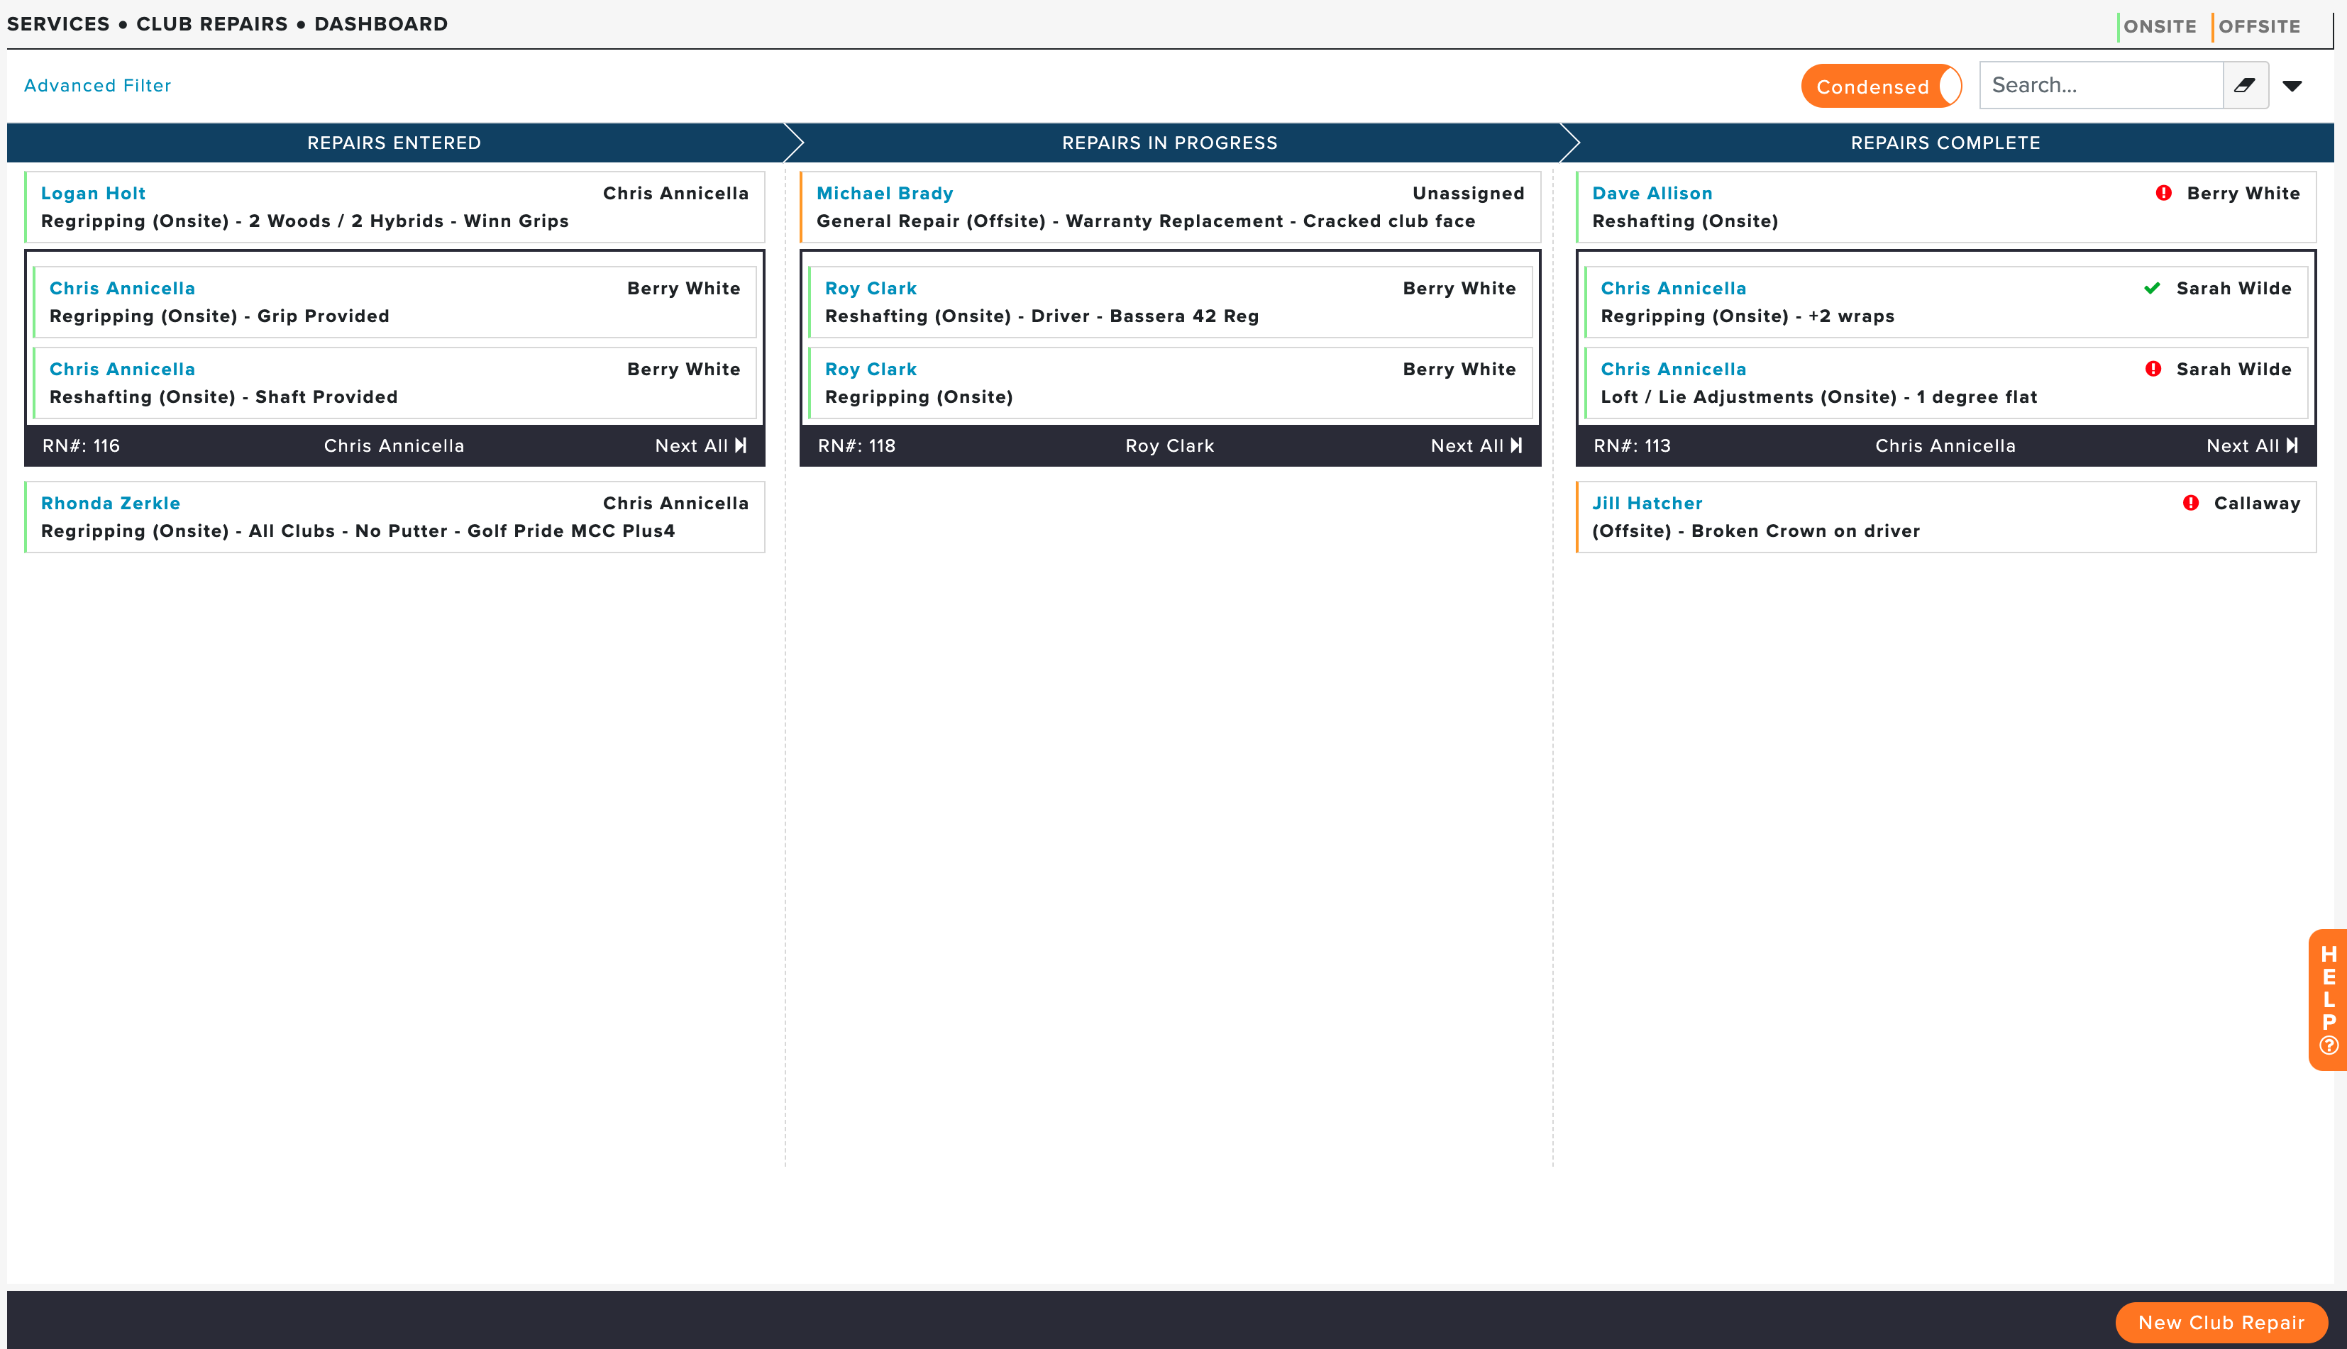Viewport: 2347px width, 1349px height.
Task: Open Roy Clark link on Regripping (Onsite) card
Action: 871,369
